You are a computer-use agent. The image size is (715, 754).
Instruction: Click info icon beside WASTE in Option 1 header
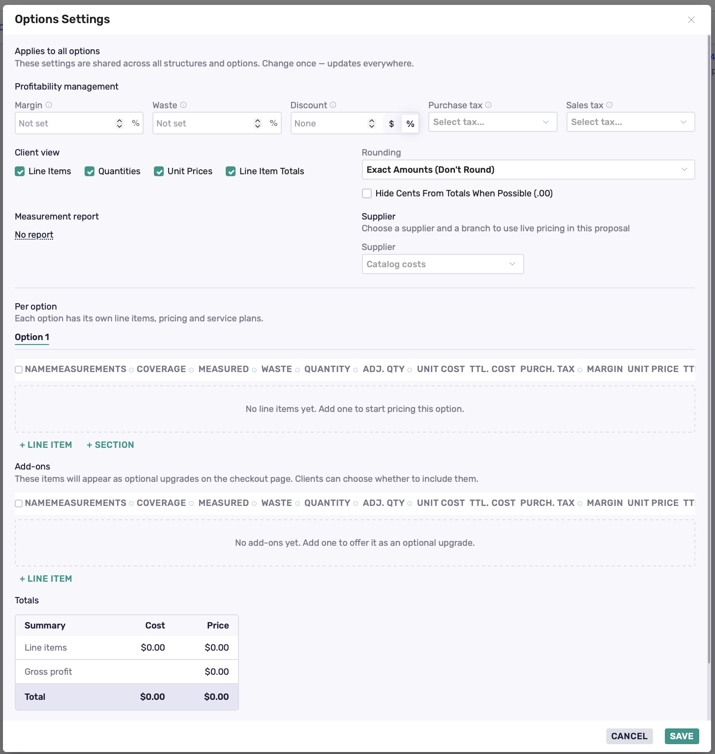298,370
